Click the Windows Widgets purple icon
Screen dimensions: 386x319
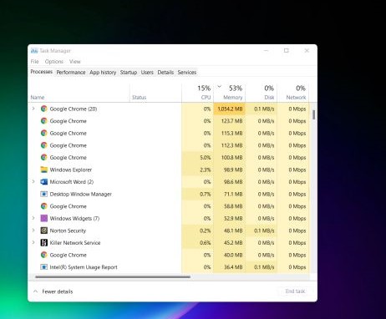point(44,218)
